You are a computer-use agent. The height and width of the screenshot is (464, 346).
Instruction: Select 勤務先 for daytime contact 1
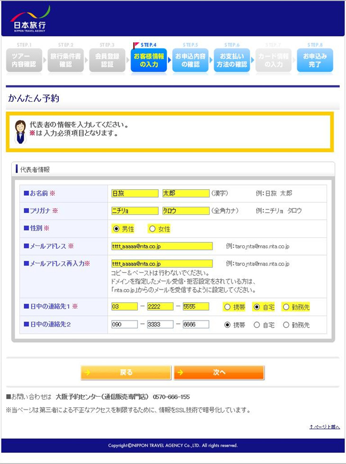[x=286, y=307]
